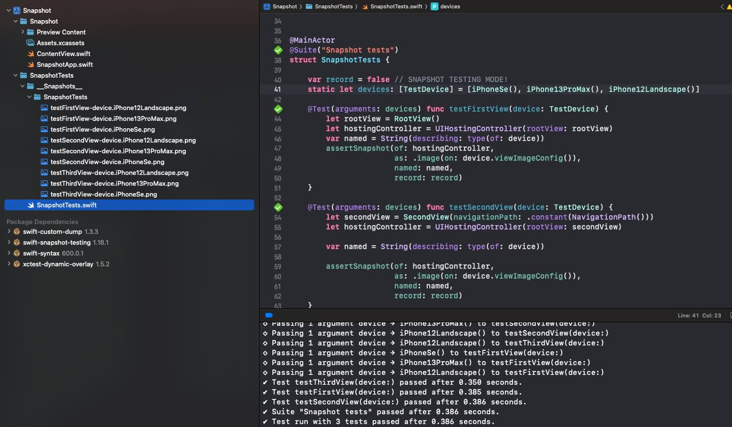Screen dimensions: 732x427
Task: Expand the swift-custom-dump package
Action: (9, 231)
